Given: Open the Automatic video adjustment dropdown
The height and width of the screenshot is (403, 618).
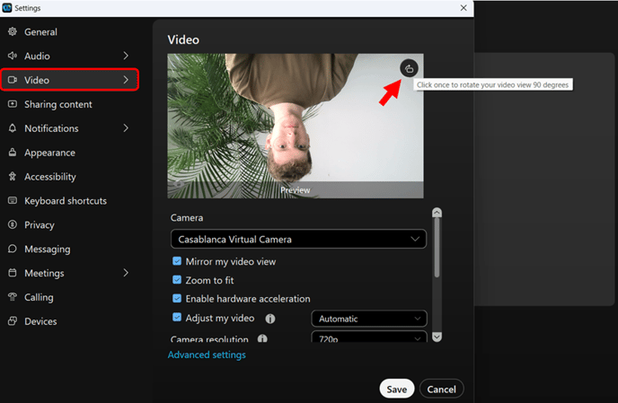Looking at the screenshot, I should pyautogui.click(x=368, y=319).
